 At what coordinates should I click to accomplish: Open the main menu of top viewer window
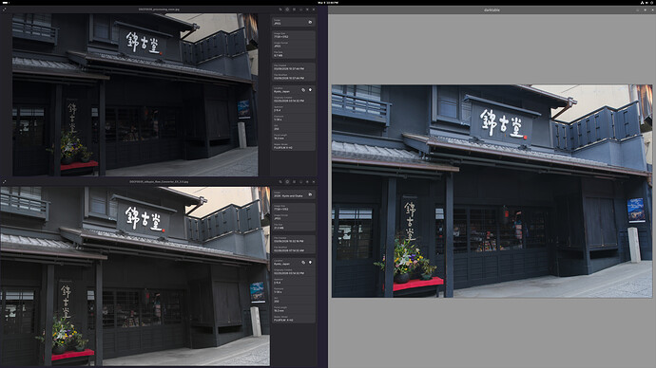point(294,9)
